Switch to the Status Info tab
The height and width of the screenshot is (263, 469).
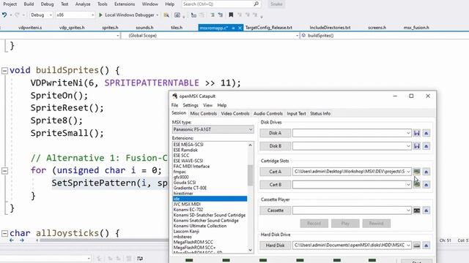coord(320,114)
